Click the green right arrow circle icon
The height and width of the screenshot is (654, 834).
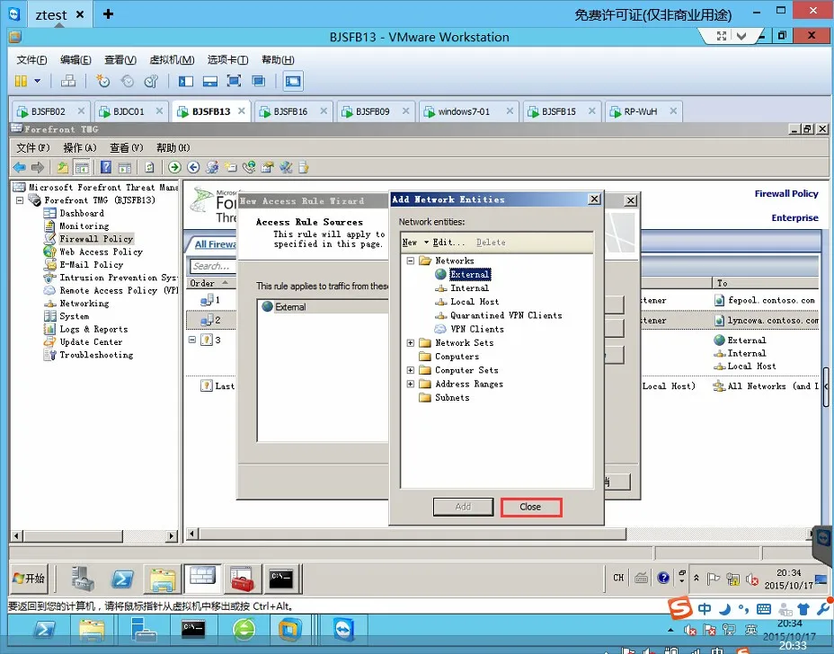click(174, 167)
